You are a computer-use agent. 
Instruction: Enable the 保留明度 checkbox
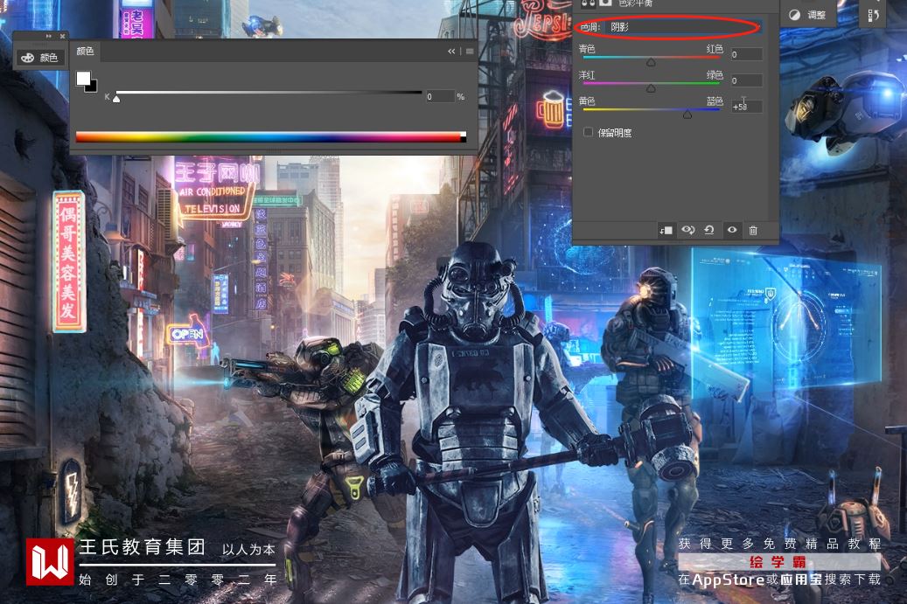588,132
